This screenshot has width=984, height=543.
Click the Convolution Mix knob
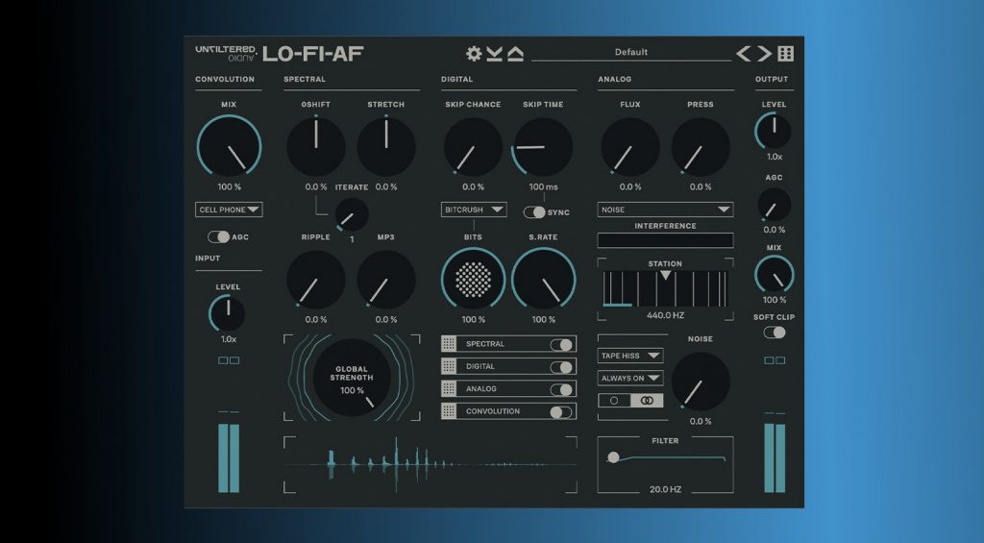pos(229,147)
